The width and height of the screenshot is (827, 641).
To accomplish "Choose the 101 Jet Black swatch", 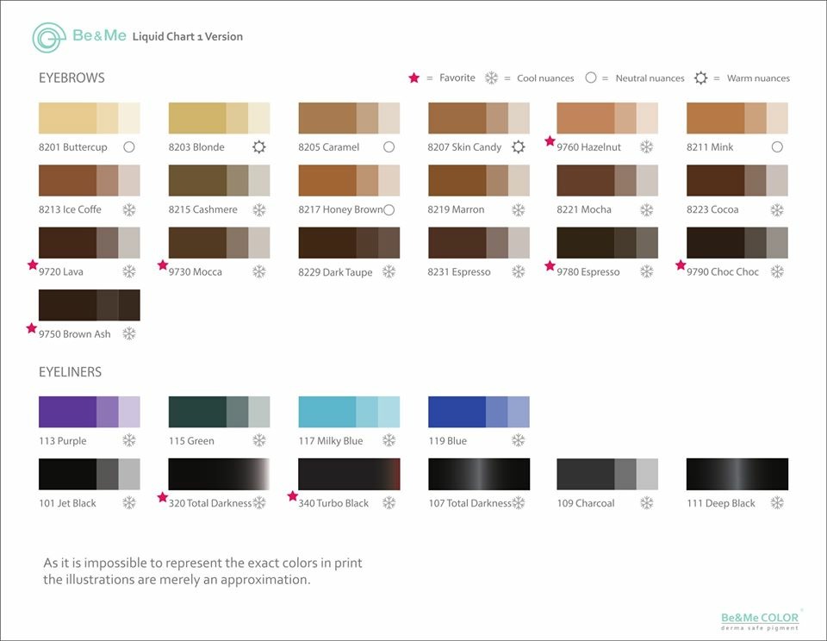I will point(89,474).
